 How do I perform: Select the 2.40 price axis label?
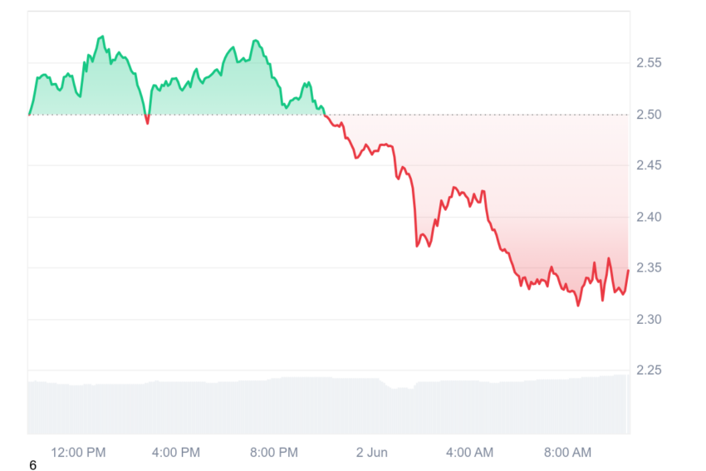[649, 217]
